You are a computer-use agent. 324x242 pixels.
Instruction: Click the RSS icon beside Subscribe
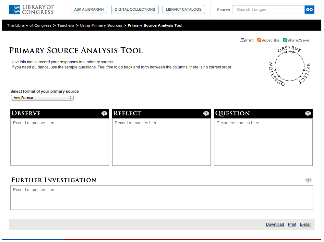[258, 40]
